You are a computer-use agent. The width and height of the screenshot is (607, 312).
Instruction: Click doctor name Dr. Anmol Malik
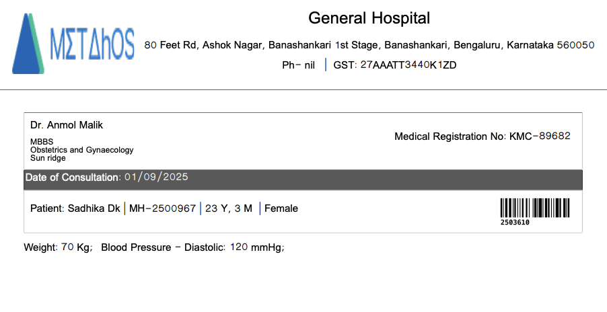[67, 125]
